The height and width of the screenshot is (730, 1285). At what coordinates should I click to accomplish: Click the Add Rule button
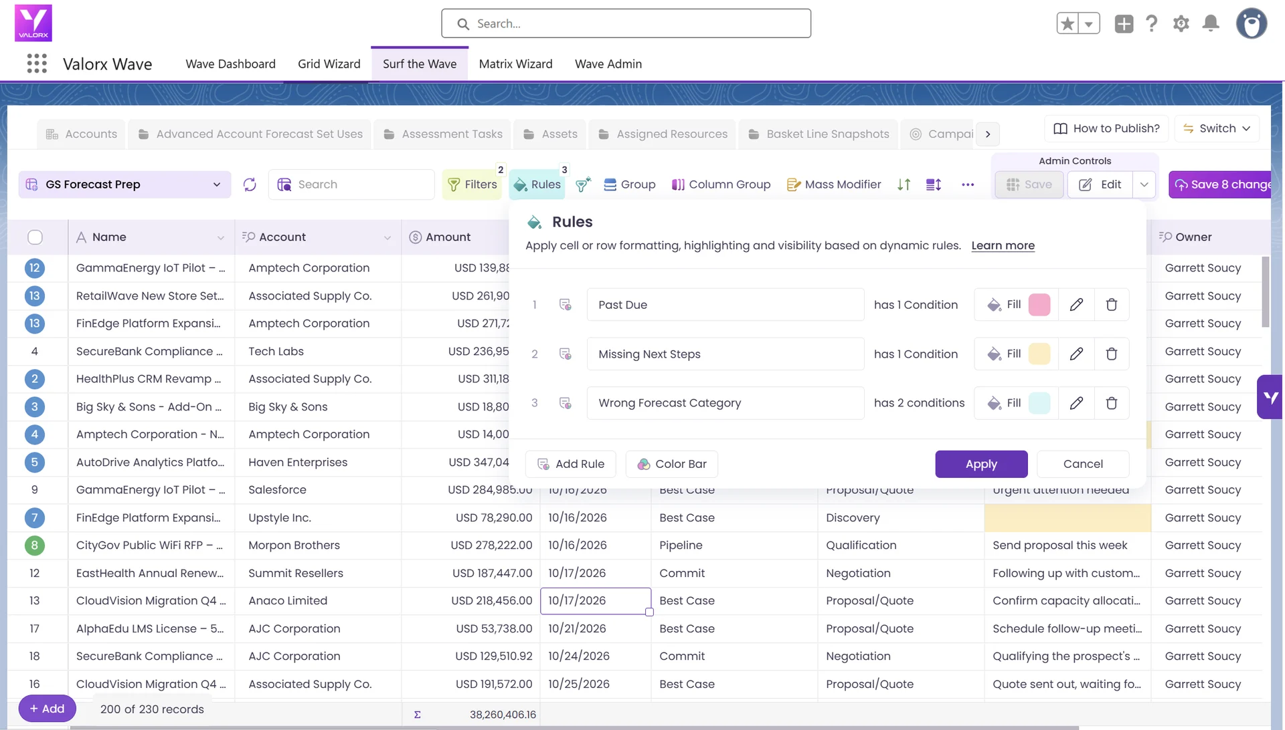[x=571, y=464]
